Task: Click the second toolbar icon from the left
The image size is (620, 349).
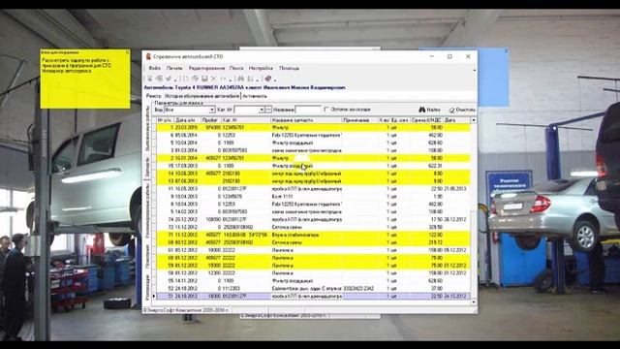Action: tap(159, 79)
